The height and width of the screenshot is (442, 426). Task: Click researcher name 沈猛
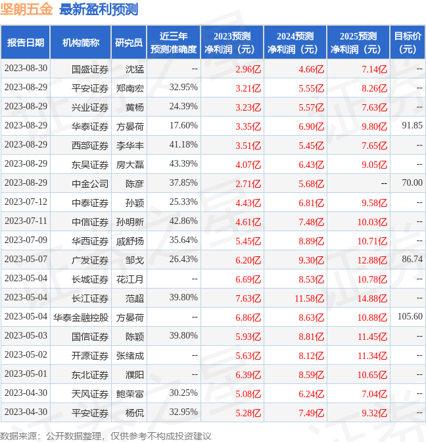pyautogui.click(x=135, y=69)
